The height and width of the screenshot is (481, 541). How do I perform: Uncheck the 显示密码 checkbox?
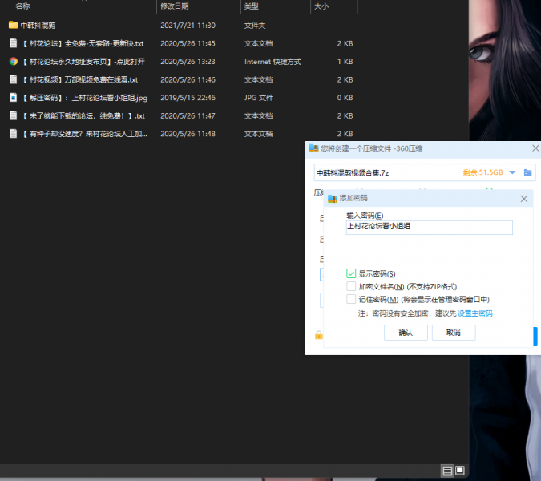tap(351, 273)
